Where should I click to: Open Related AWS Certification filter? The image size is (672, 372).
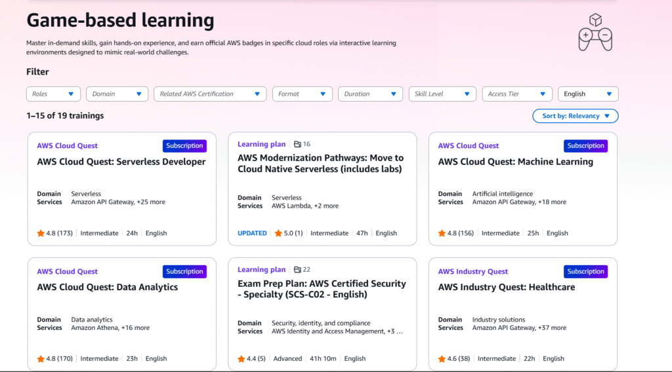210,94
